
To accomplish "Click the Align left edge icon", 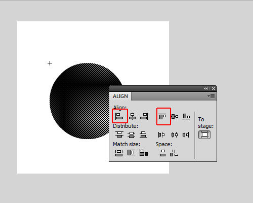I will [119, 116].
